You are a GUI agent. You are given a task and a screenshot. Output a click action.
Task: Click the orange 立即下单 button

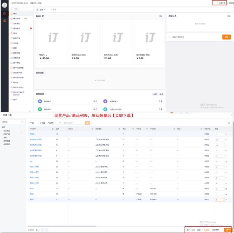pyautogui.click(x=228, y=229)
